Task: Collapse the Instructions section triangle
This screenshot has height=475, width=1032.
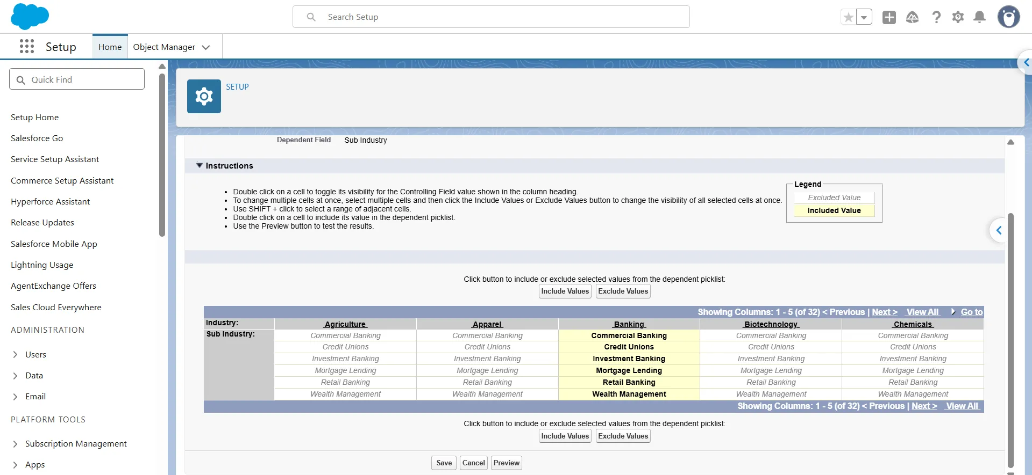Action: coord(200,165)
